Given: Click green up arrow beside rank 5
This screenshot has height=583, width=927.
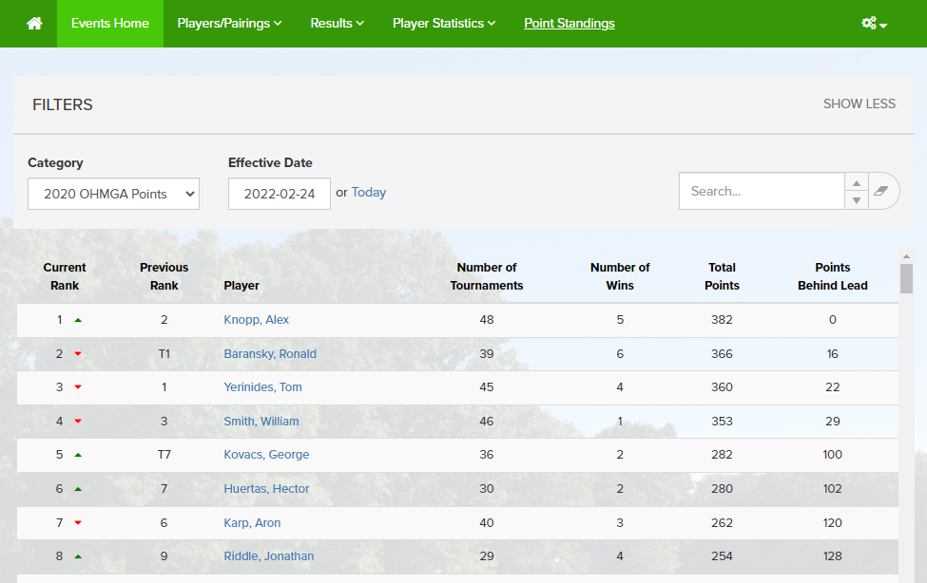Looking at the screenshot, I should click(78, 455).
